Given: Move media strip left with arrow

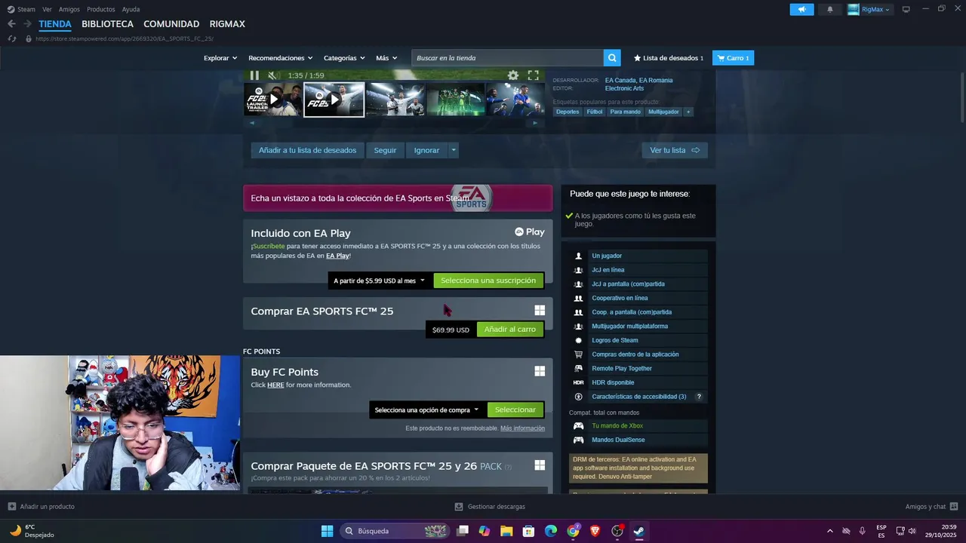Looking at the screenshot, I should tap(251, 123).
